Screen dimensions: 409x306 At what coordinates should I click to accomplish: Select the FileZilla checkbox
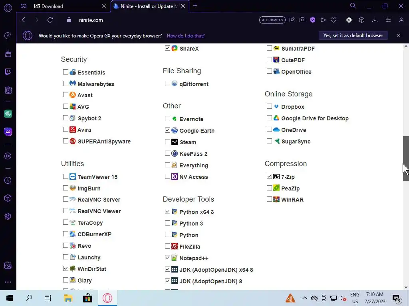coord(167,246)
